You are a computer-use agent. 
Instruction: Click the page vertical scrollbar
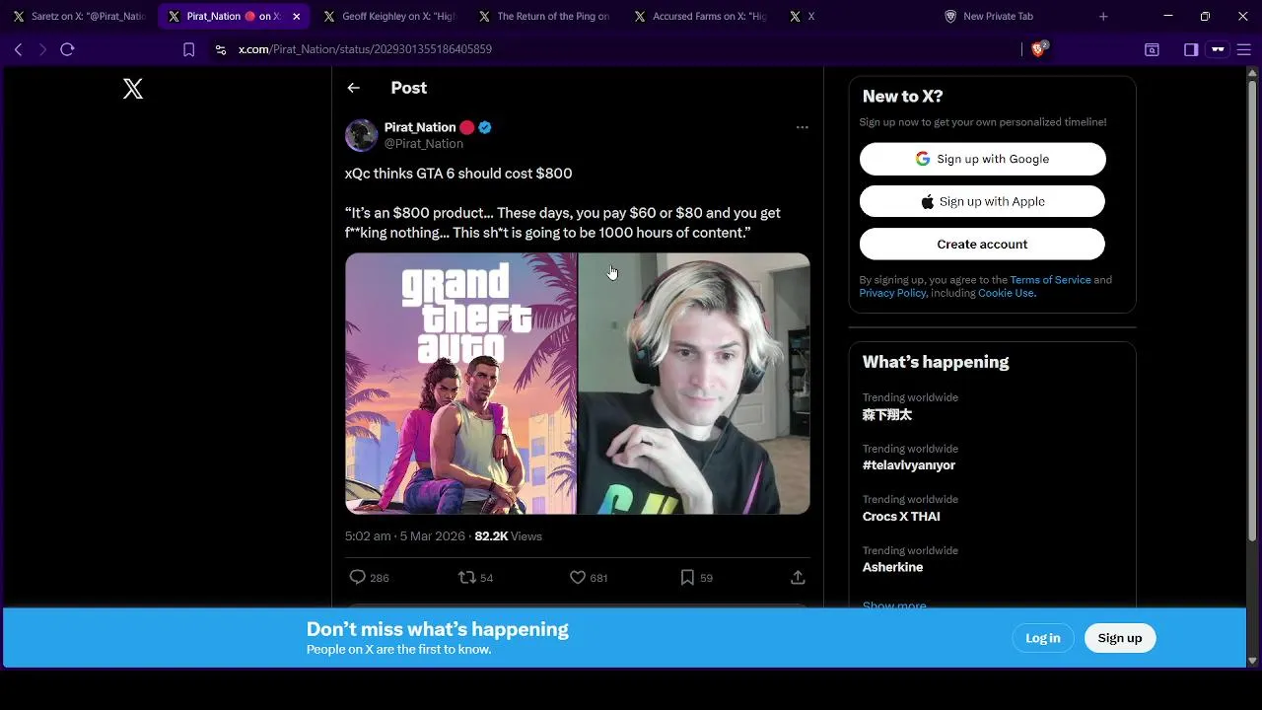(x=1252, y=311)
